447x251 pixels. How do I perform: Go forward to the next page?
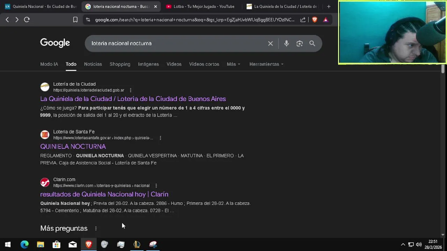(17, 20)
